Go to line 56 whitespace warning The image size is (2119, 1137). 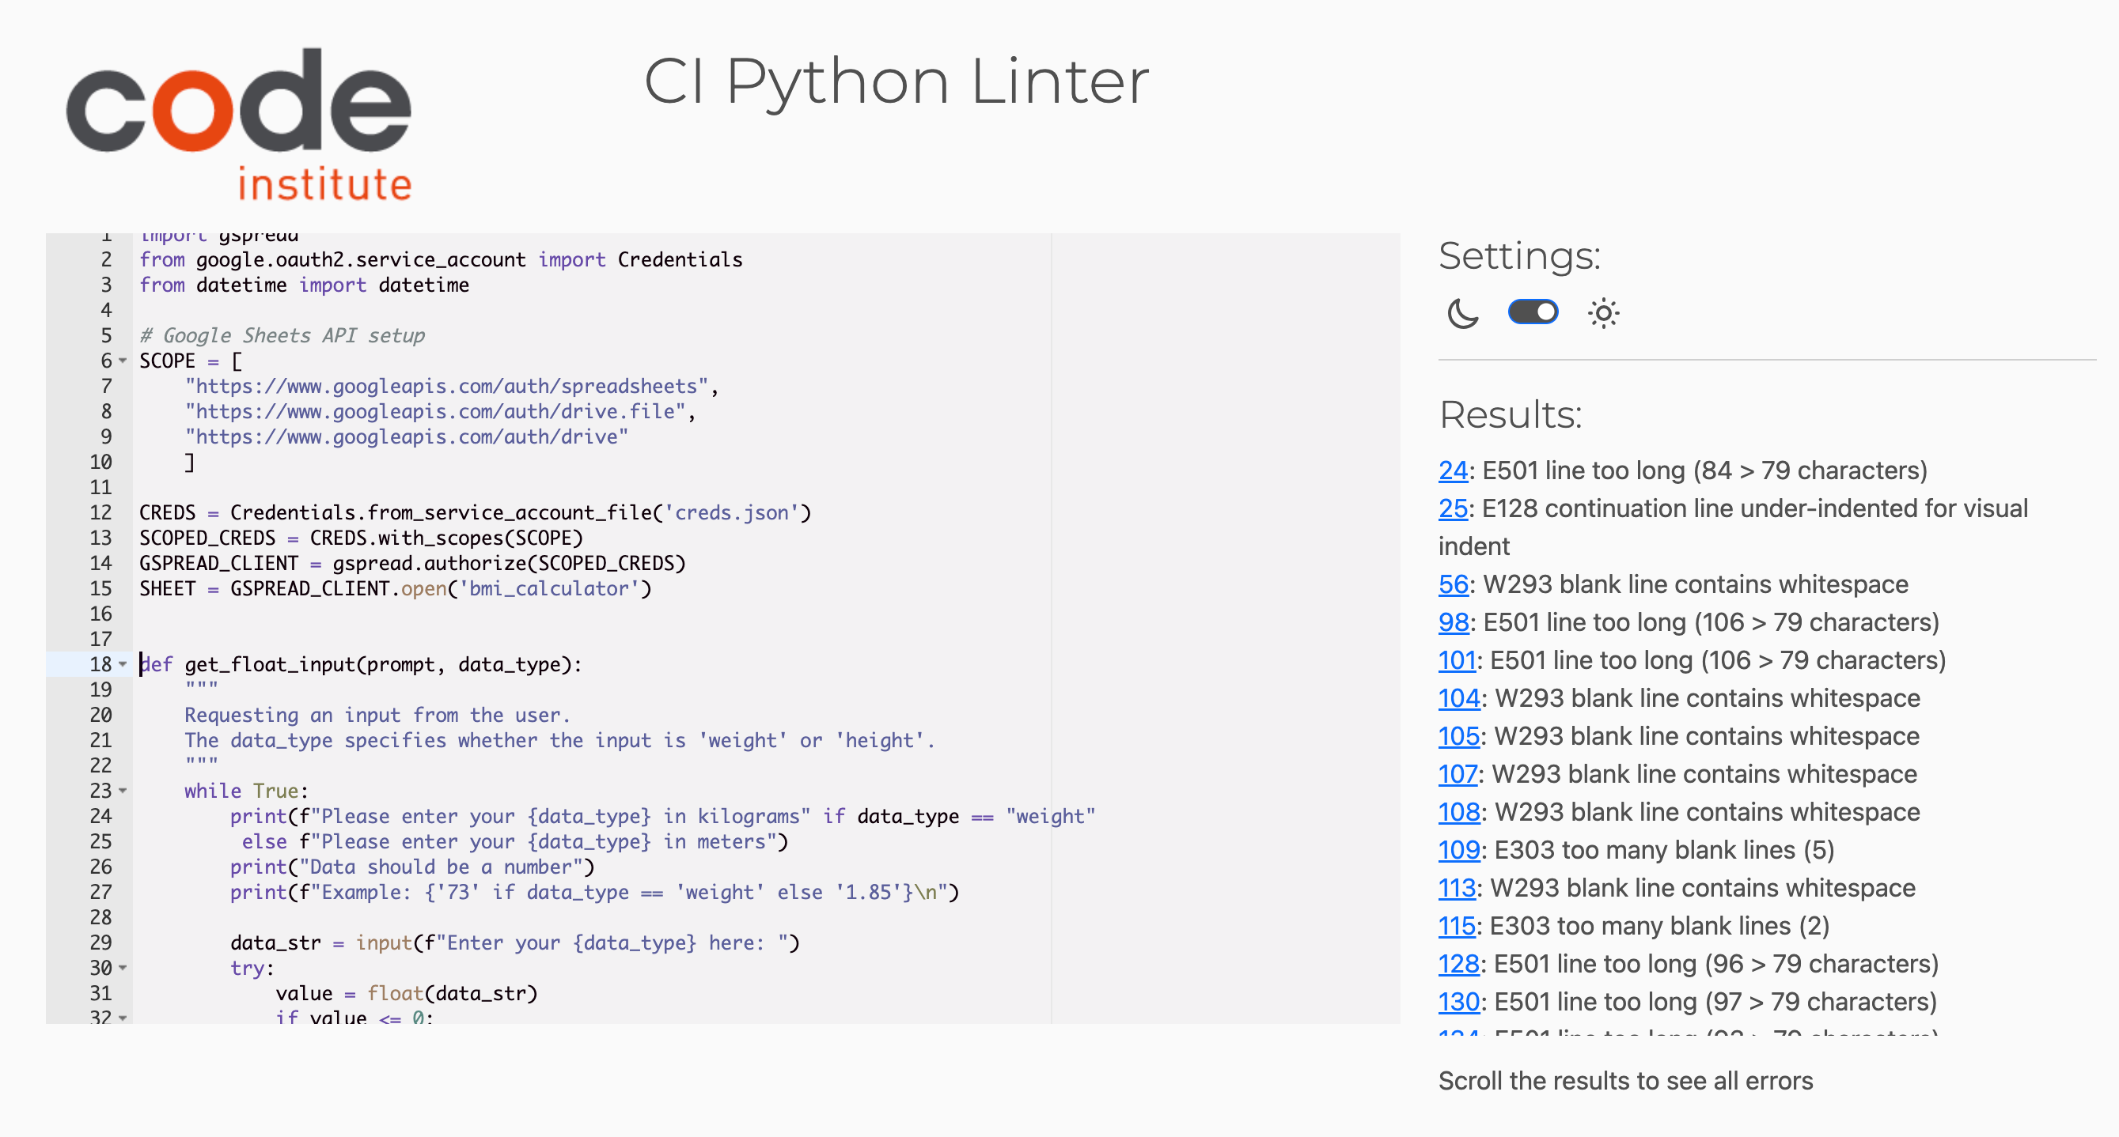click(1453, 584)
